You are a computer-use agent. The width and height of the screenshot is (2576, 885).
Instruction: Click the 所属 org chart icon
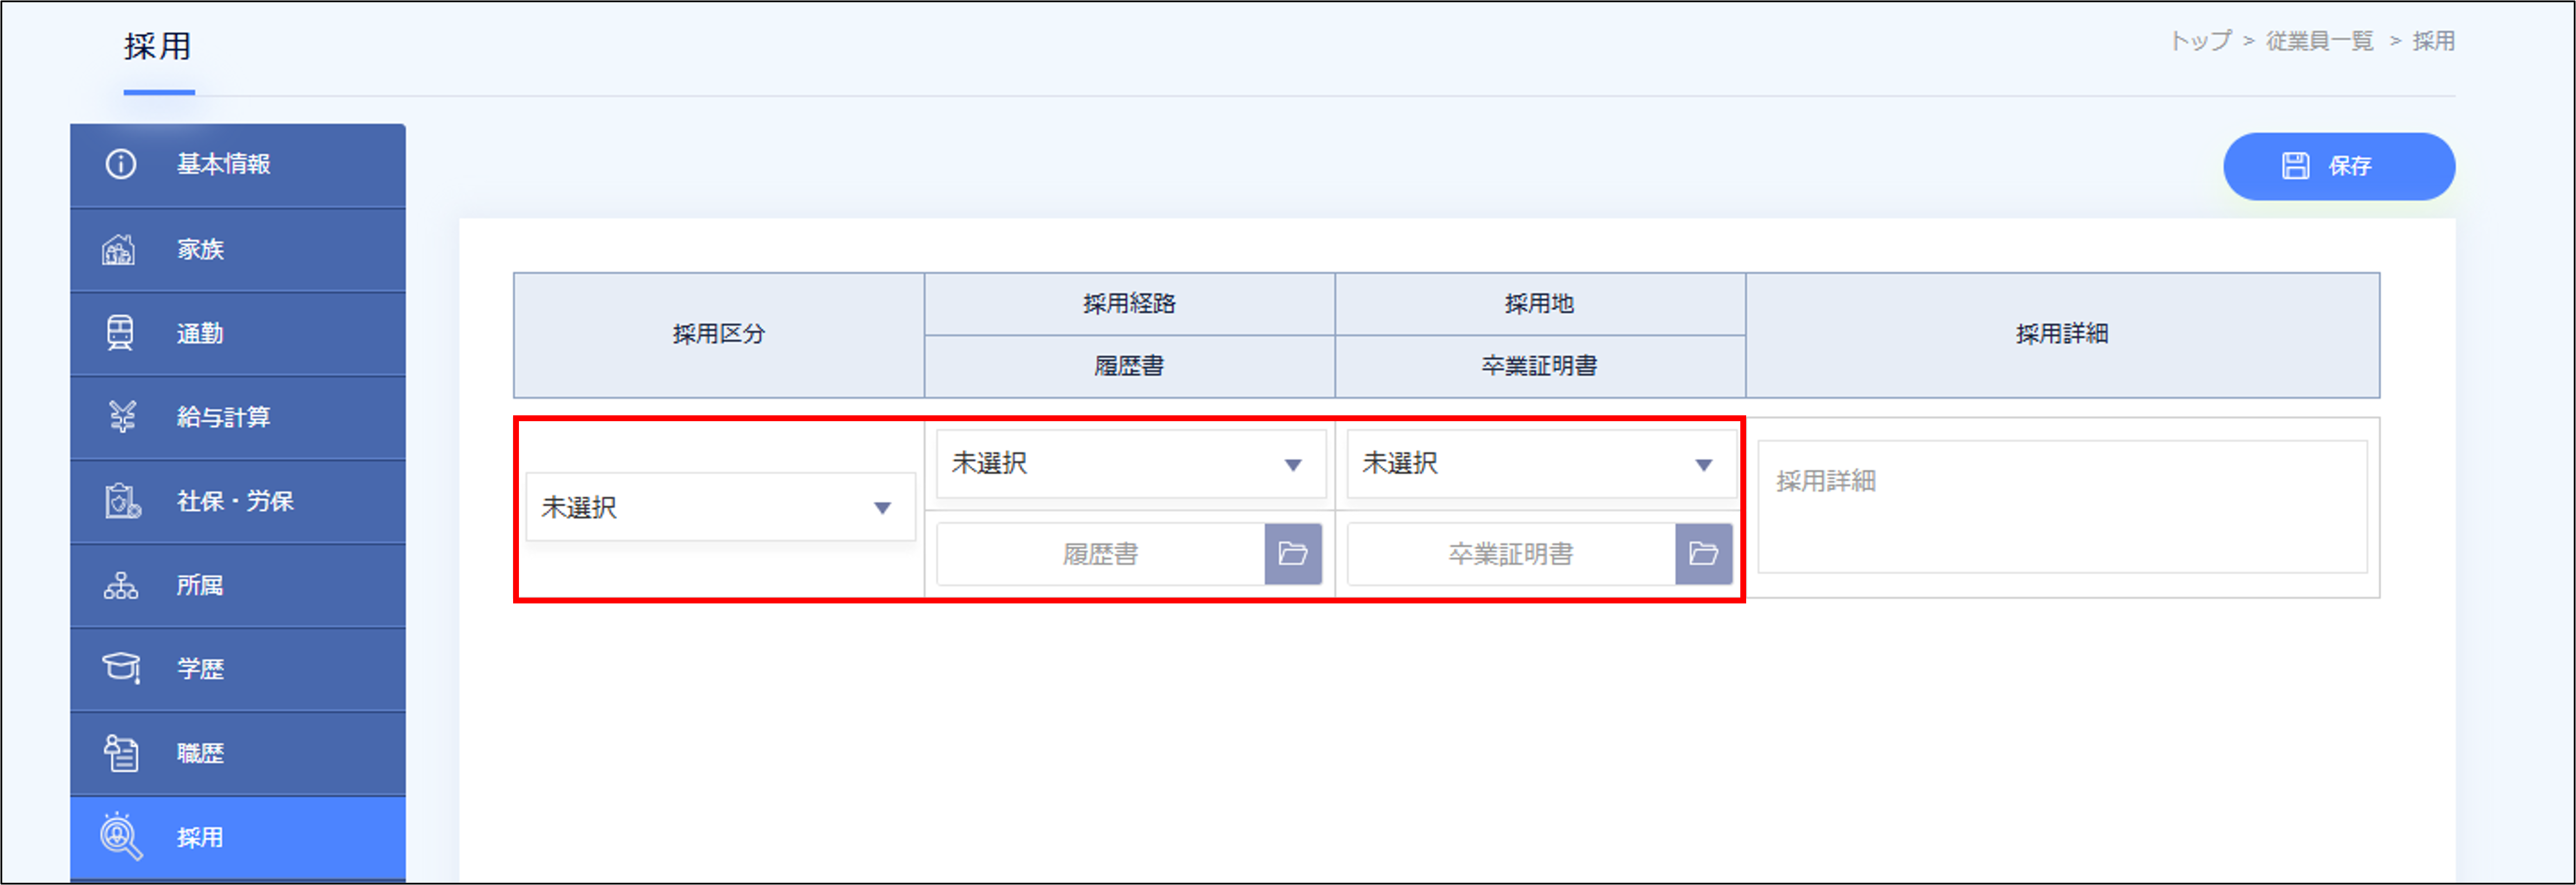[x=121, y=585]
